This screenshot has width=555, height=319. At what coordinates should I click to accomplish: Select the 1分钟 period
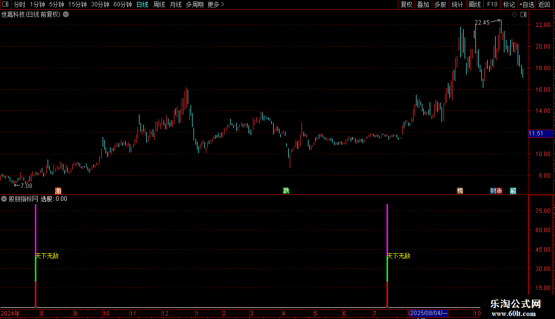coord(37,4)
